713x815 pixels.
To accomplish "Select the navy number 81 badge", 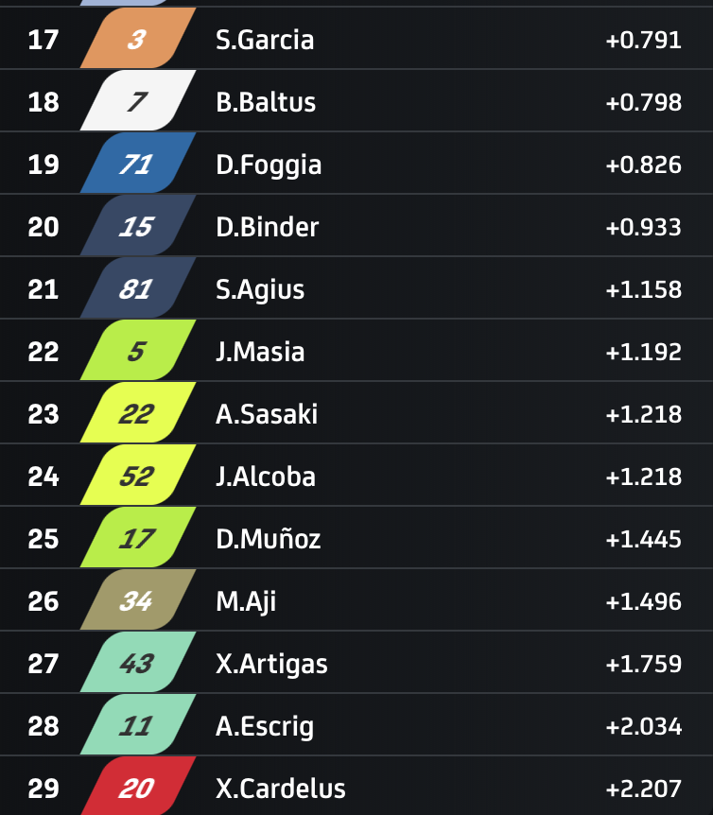I will tap(137, 289).
